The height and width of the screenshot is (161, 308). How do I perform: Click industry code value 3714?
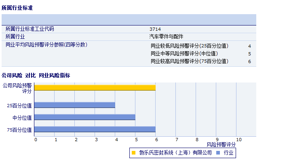coord(155,29)
